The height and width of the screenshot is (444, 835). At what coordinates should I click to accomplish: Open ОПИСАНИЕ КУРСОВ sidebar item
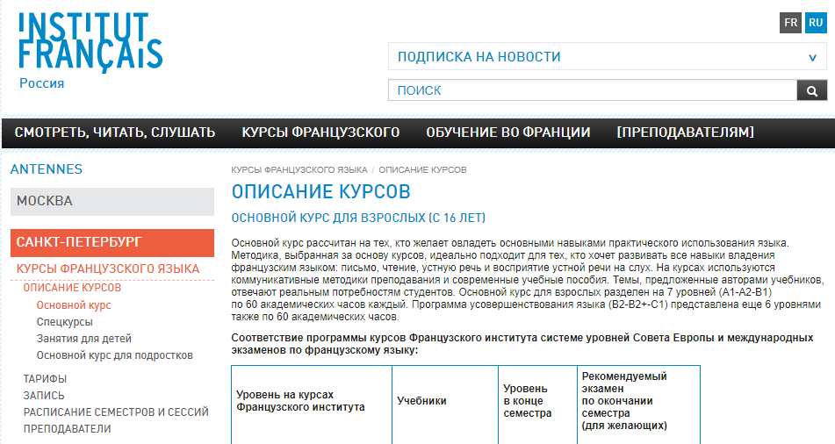pyautogui.click(x=72, y=288)
